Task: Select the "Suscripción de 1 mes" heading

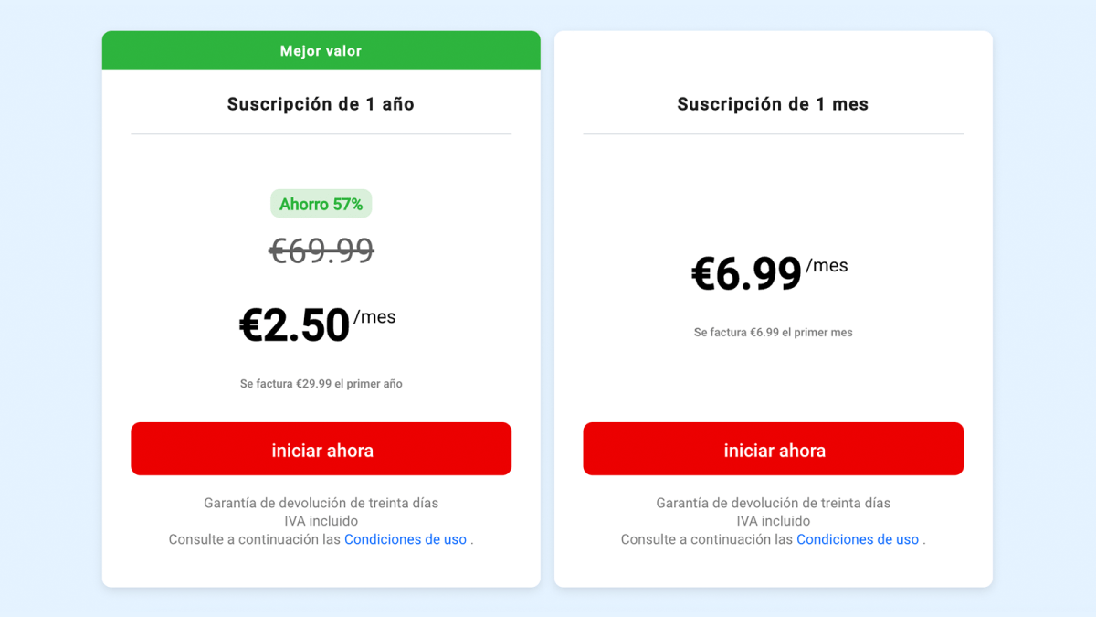Action: click(x=773, y=104)
